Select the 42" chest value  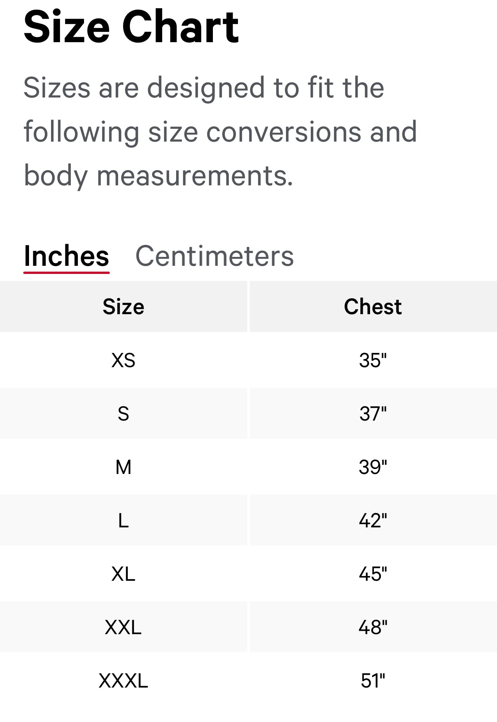pyautogui.click(x=373, y=520)
